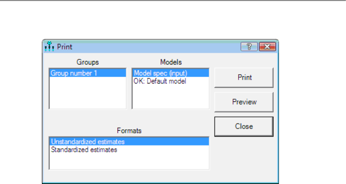
Task: Open the print Preview
Action: [244, 102]
